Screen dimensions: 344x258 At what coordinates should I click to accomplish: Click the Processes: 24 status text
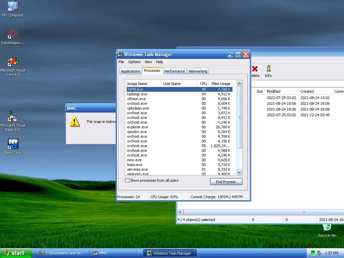coord(129,197)
